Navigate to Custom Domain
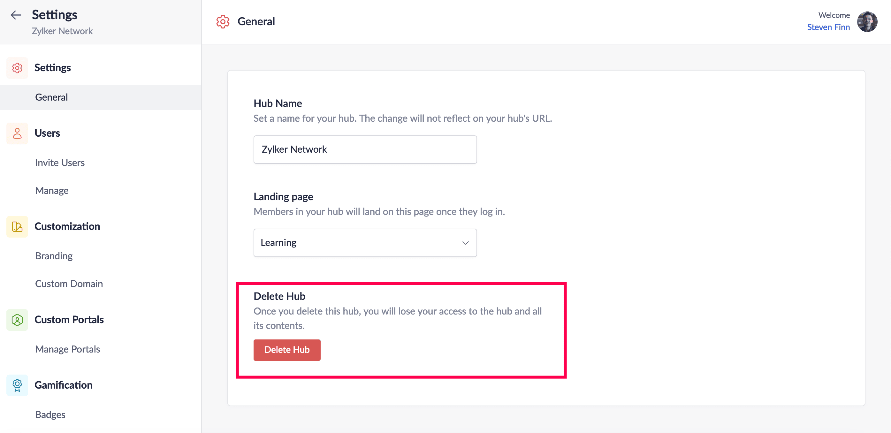 click(x=69, y=284)
